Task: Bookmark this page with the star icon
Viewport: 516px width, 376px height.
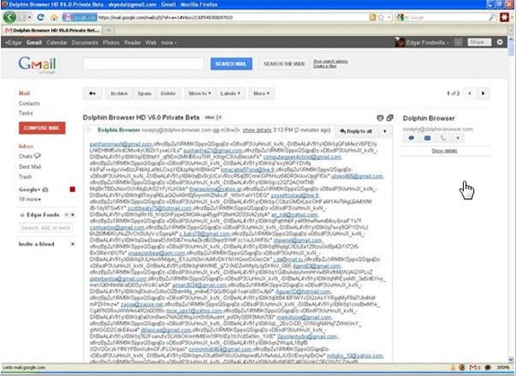Action: (x=380, y=17)
